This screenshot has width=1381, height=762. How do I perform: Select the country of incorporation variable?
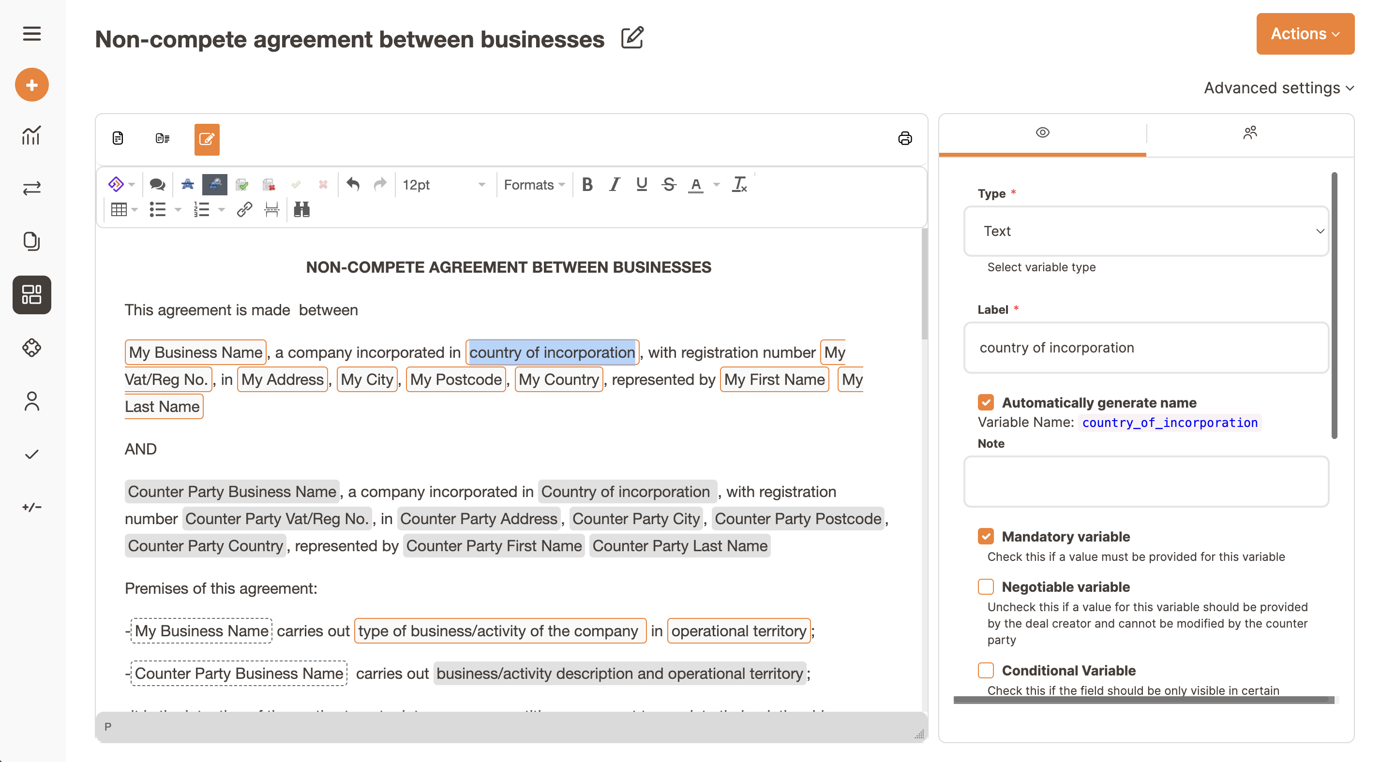tap(552, 352)
